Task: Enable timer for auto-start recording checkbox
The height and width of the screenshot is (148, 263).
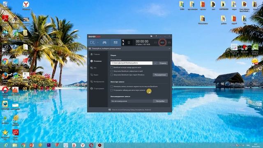Action: (x=111, y=90)
